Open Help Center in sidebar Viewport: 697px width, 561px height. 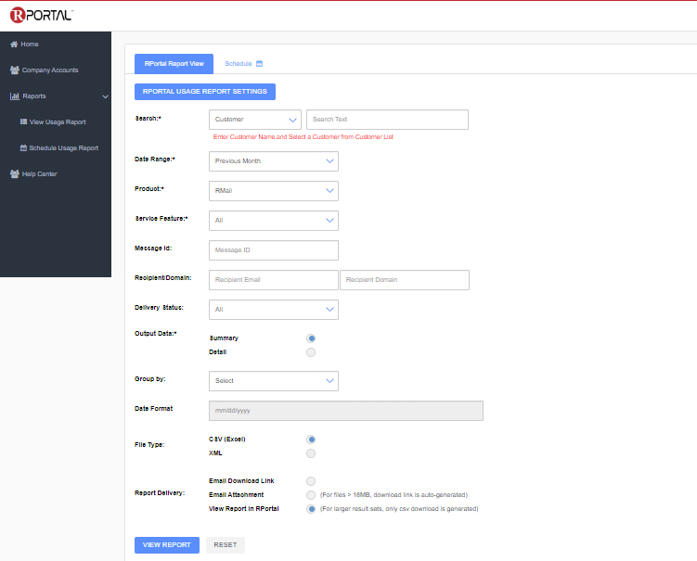(40, 174)
